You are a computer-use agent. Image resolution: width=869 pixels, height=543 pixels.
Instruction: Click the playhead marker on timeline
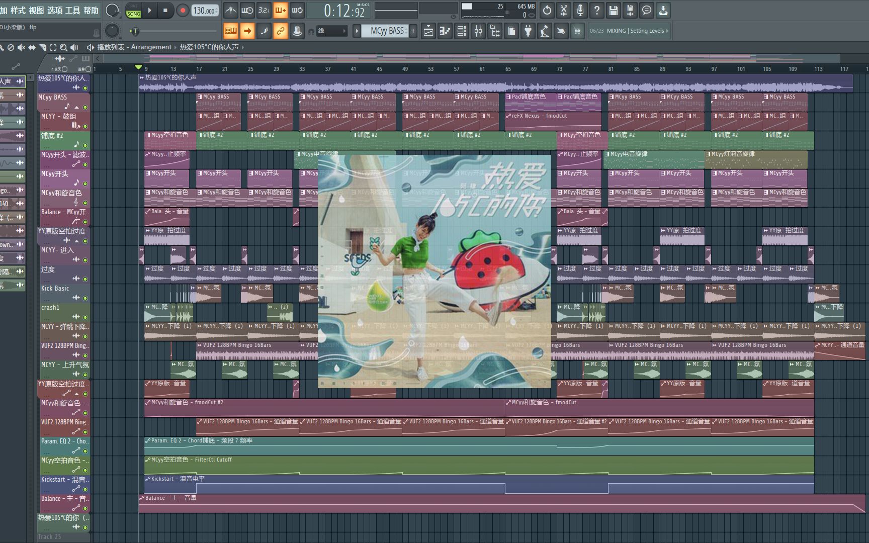pyautogui.click(x=139, y=67)
